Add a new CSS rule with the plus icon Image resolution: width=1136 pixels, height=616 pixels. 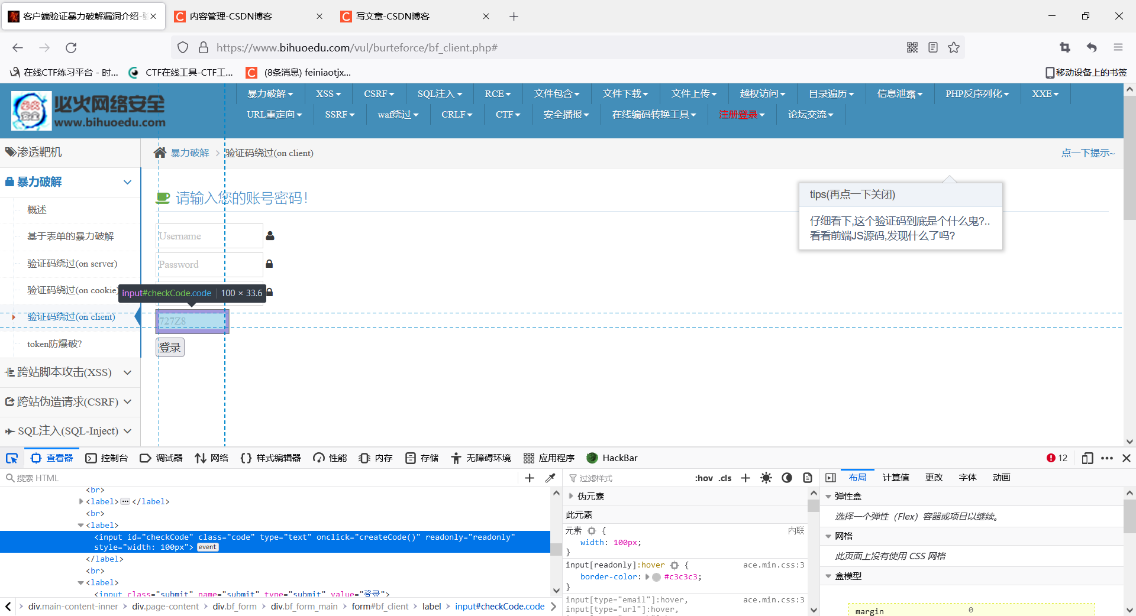click(x=745, y=478)
